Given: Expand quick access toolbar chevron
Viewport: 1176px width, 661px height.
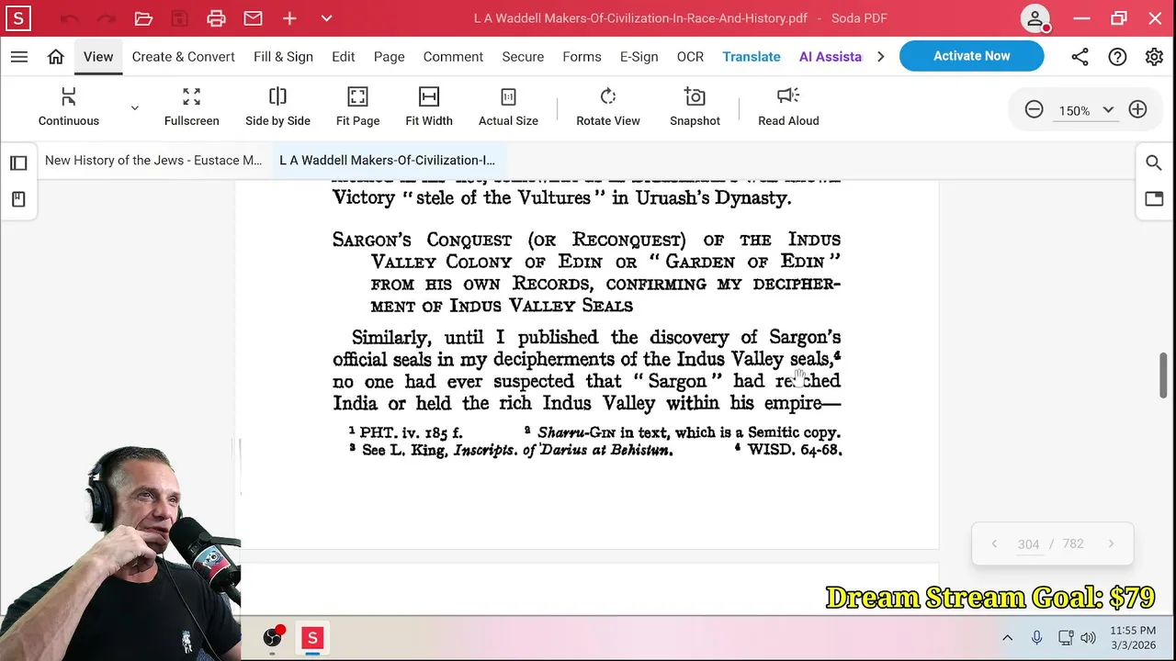Looking at the screenshot, I should coord(326,18).
